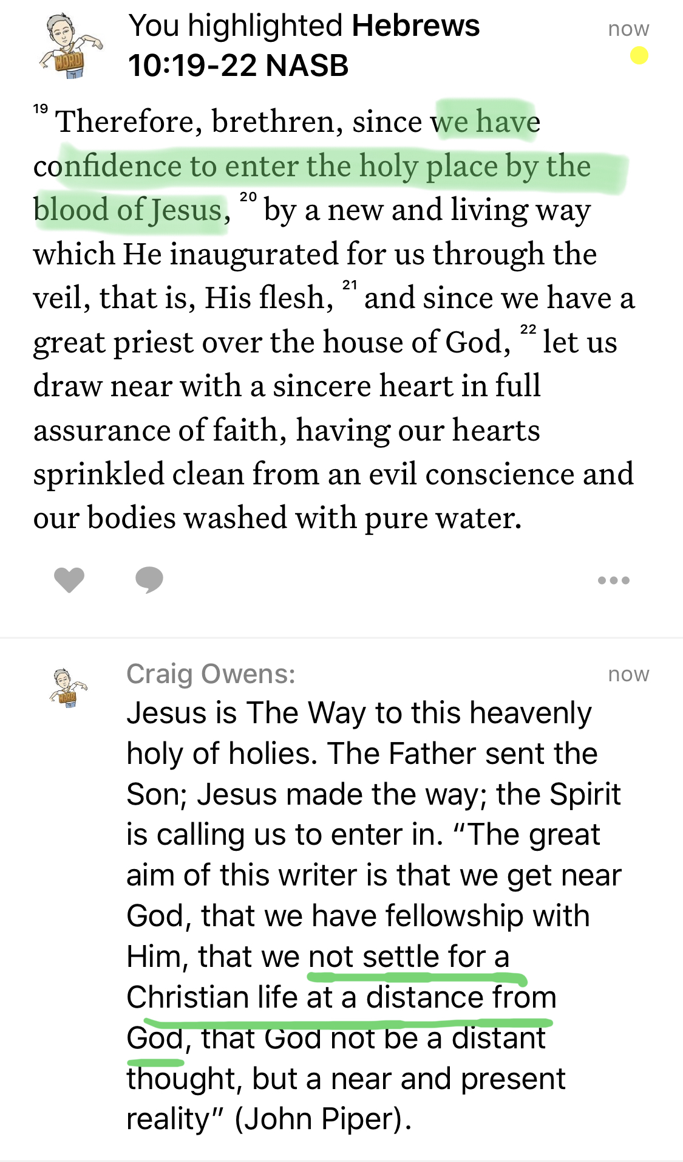Tap the small avatar next to Craig Owens
683x1162 pixels.
68,687
